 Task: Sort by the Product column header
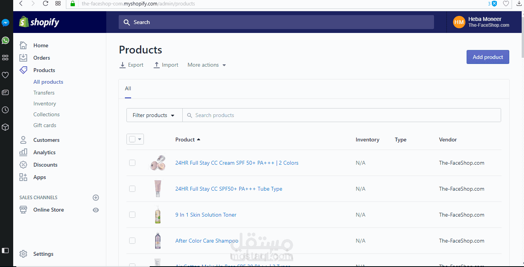[188, 140]
